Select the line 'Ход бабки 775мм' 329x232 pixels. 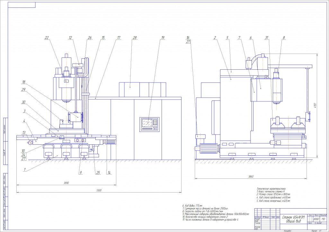[x=192, y=206]
